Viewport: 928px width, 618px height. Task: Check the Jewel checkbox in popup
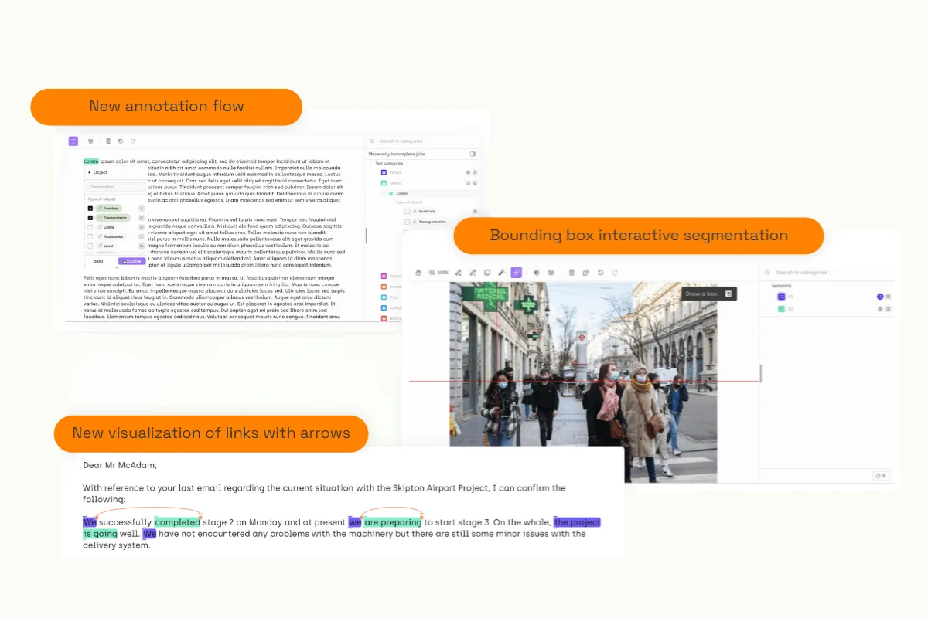tap(90, 246)
